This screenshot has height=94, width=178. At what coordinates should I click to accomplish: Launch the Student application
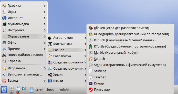[130, 71]
